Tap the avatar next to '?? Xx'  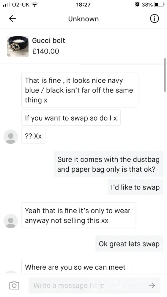11,137
